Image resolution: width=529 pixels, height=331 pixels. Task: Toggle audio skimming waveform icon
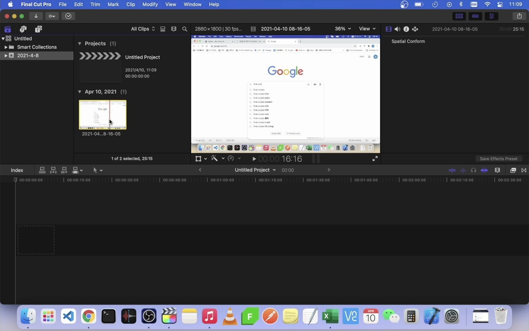pos(463,170)
